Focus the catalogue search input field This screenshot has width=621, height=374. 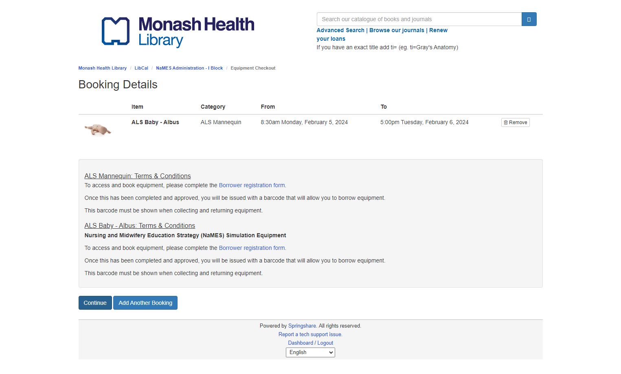419,19
